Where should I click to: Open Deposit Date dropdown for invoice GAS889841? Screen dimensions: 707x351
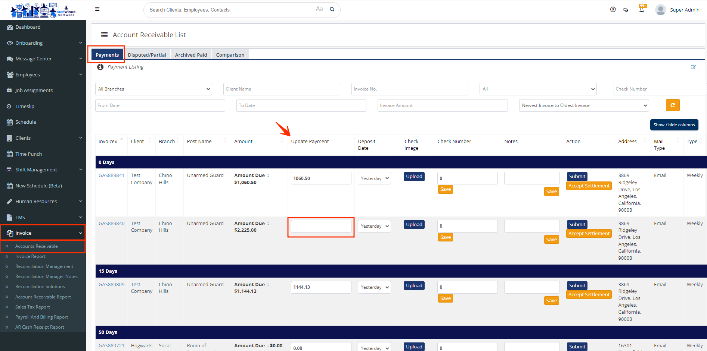point(374,178)
